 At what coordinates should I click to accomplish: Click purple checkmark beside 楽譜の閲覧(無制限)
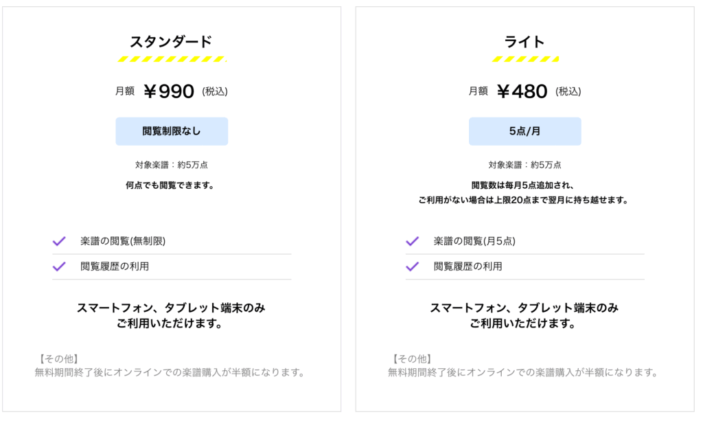pos(59,241)
